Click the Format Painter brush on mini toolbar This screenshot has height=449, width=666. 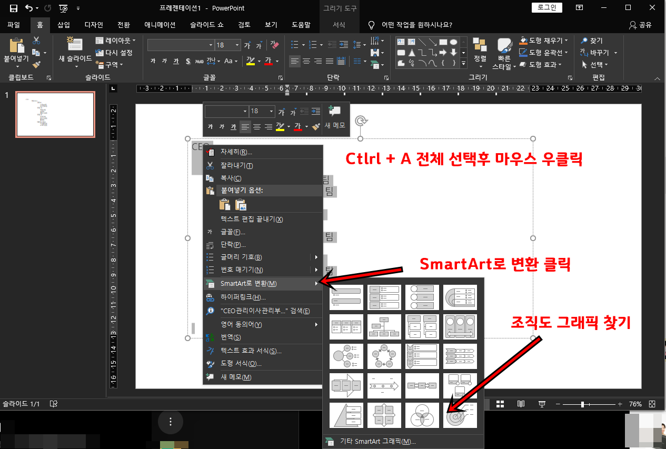pyautogui.click(x=316, y=126)
